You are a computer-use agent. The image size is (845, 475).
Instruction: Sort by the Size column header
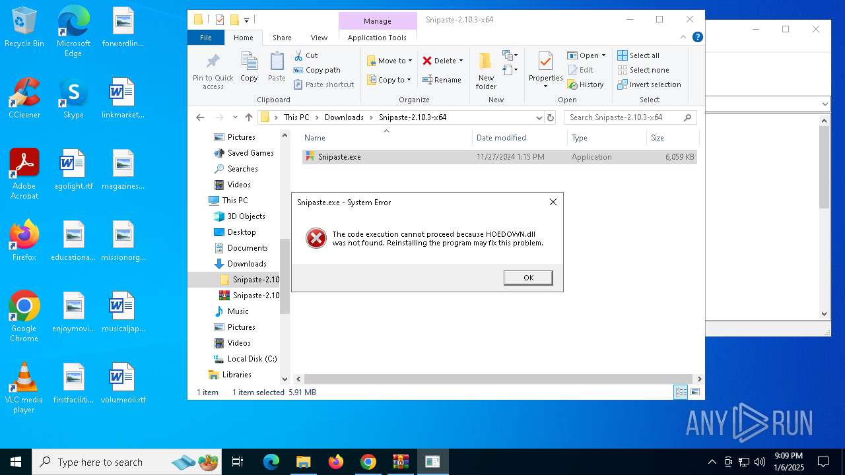(x=672, y=138)
